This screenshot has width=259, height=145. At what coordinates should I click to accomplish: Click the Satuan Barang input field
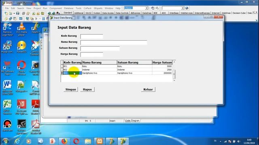coord(100,48)
